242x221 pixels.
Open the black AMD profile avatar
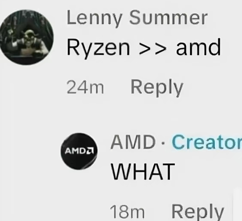click(x=79, y=151)
